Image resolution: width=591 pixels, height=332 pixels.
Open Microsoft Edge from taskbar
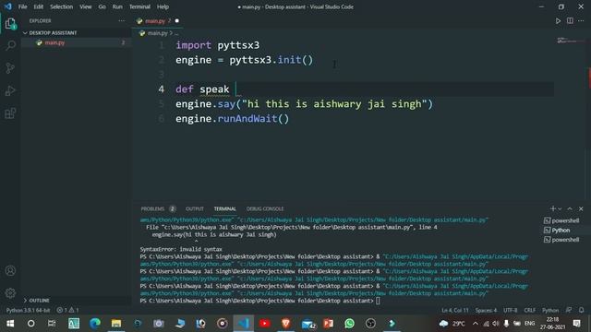(95, 324)
